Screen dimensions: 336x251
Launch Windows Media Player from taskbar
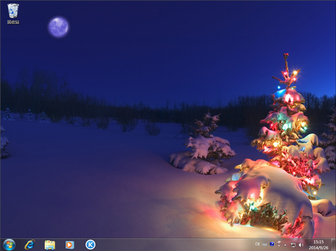pyautogui.click(x=69, y=245)
